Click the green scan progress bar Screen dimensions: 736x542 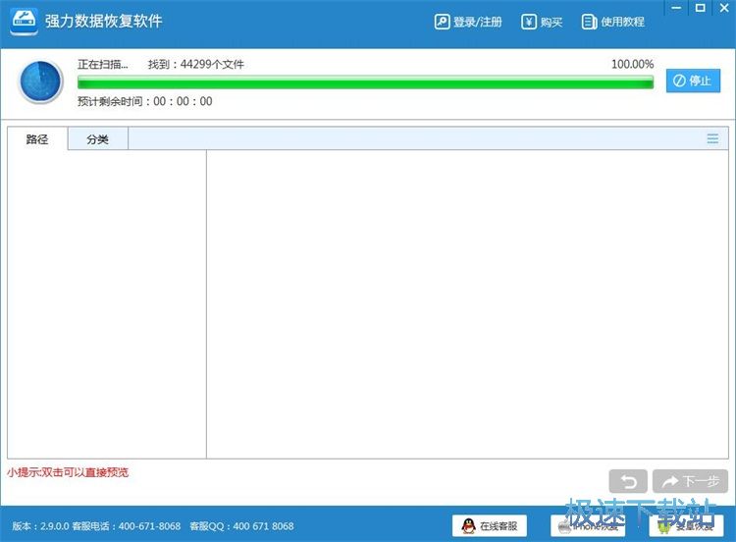point(365,82)
